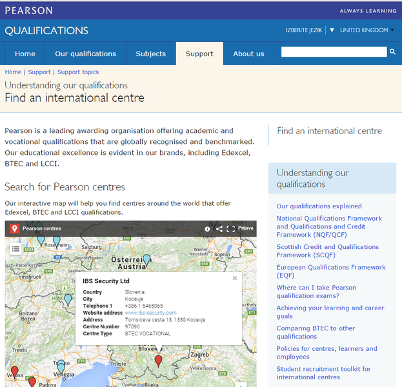Click the IBS Security Ltd popup title

click(x=106, y=281)
